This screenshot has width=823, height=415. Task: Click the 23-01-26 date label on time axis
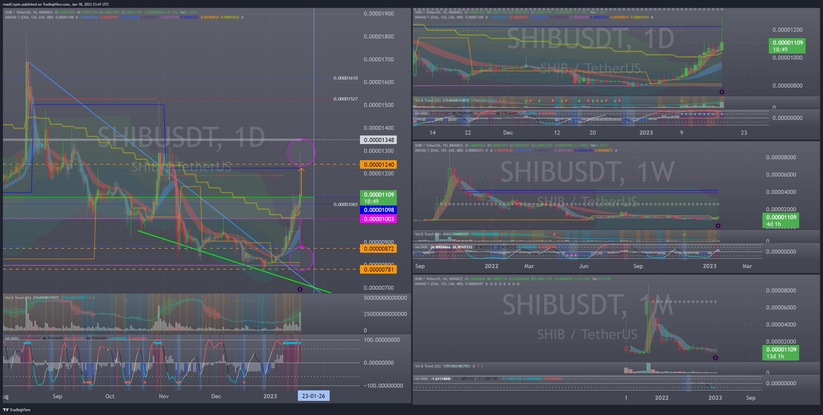(x=313, y=396)
